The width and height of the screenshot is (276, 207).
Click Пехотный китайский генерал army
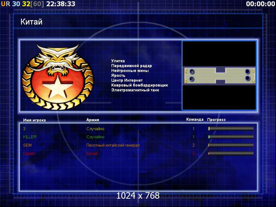click(x=113, y=145)
